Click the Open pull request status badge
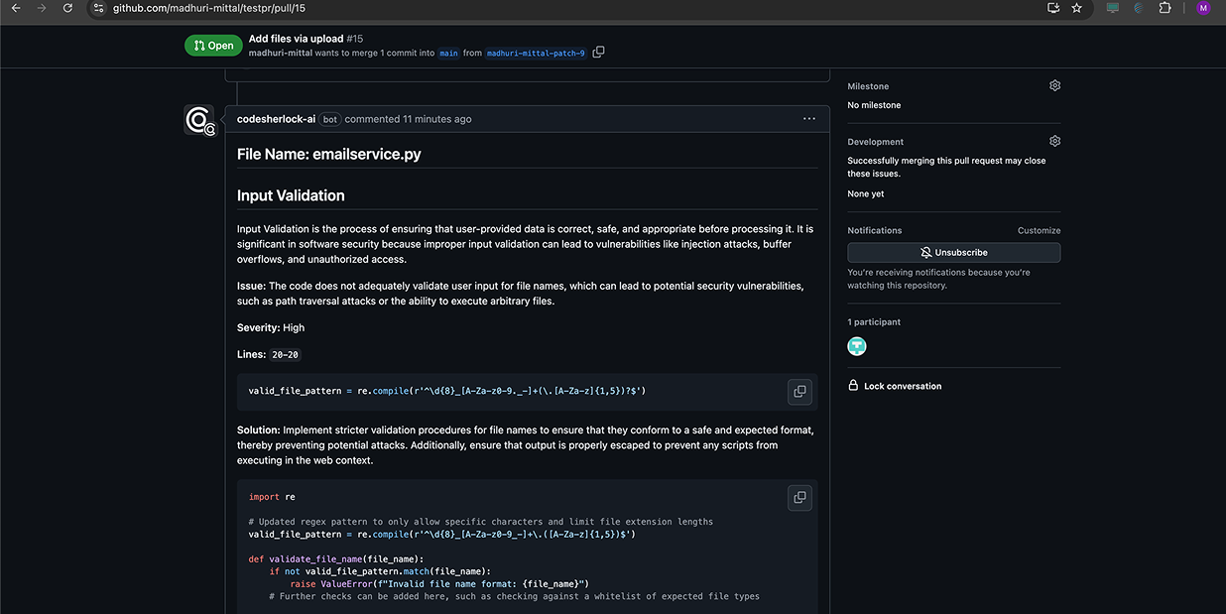Screen dimensions: 1226x614 pyautogui.click(x=212, y=45)
